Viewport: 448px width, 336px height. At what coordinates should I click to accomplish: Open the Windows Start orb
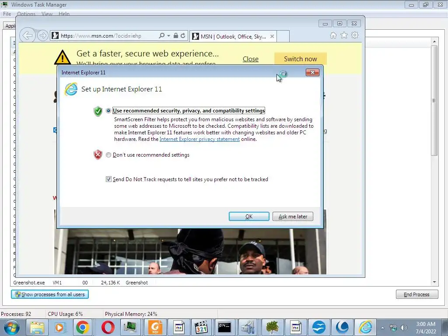pos(11,327)
